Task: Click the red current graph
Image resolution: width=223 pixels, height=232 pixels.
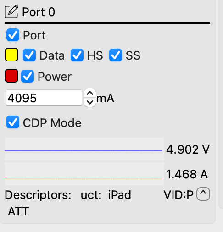Action: click(84, 174)
